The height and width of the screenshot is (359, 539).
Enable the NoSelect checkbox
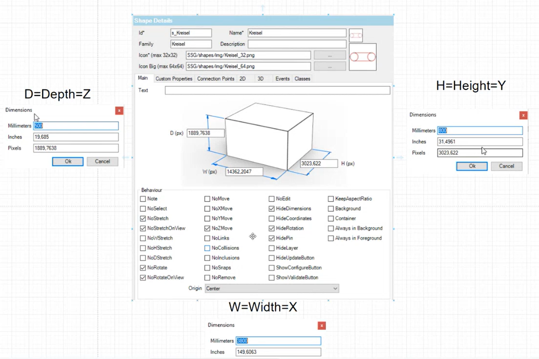(143, 209)
